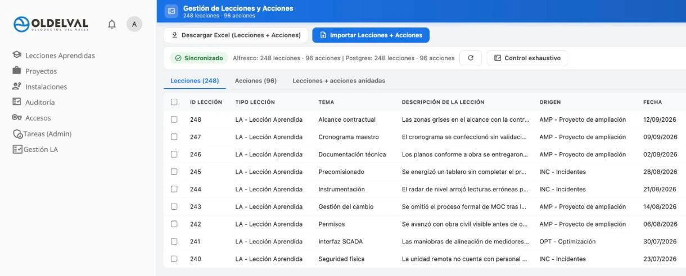Click the Cronograma maestro topic cell
Viewport: 686px width, 276px height.
pos(349,137)
